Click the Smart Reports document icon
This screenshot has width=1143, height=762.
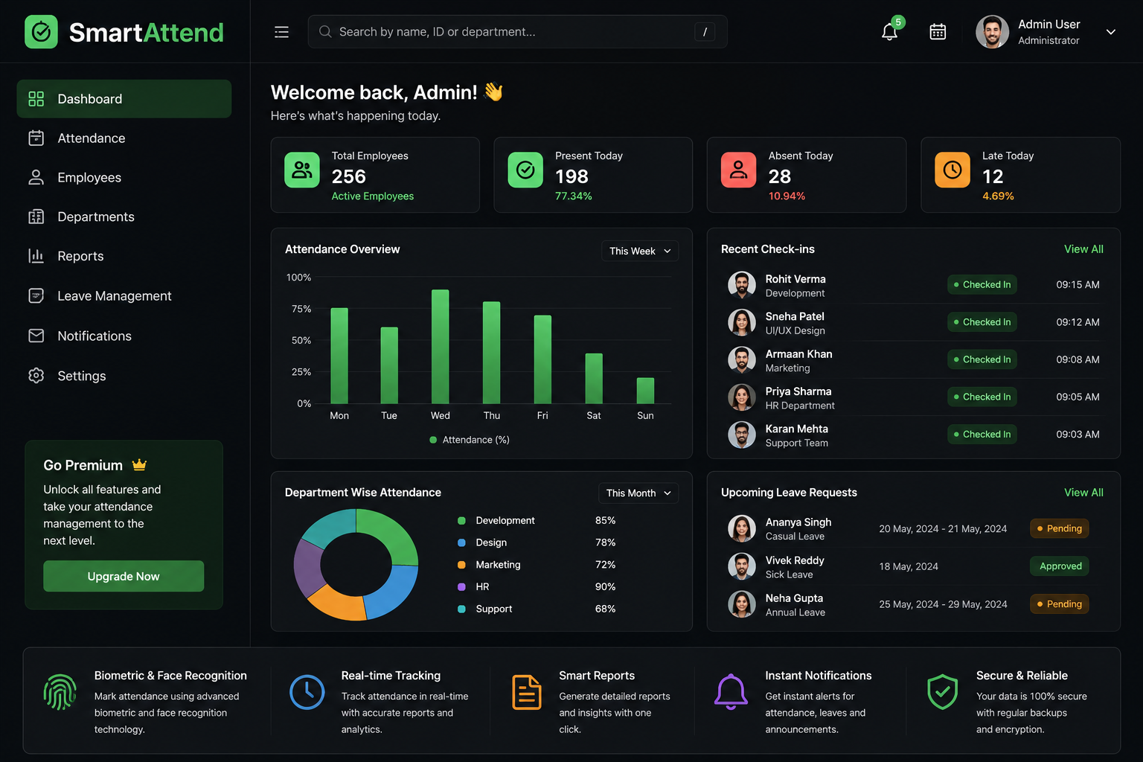click(527, 692)
